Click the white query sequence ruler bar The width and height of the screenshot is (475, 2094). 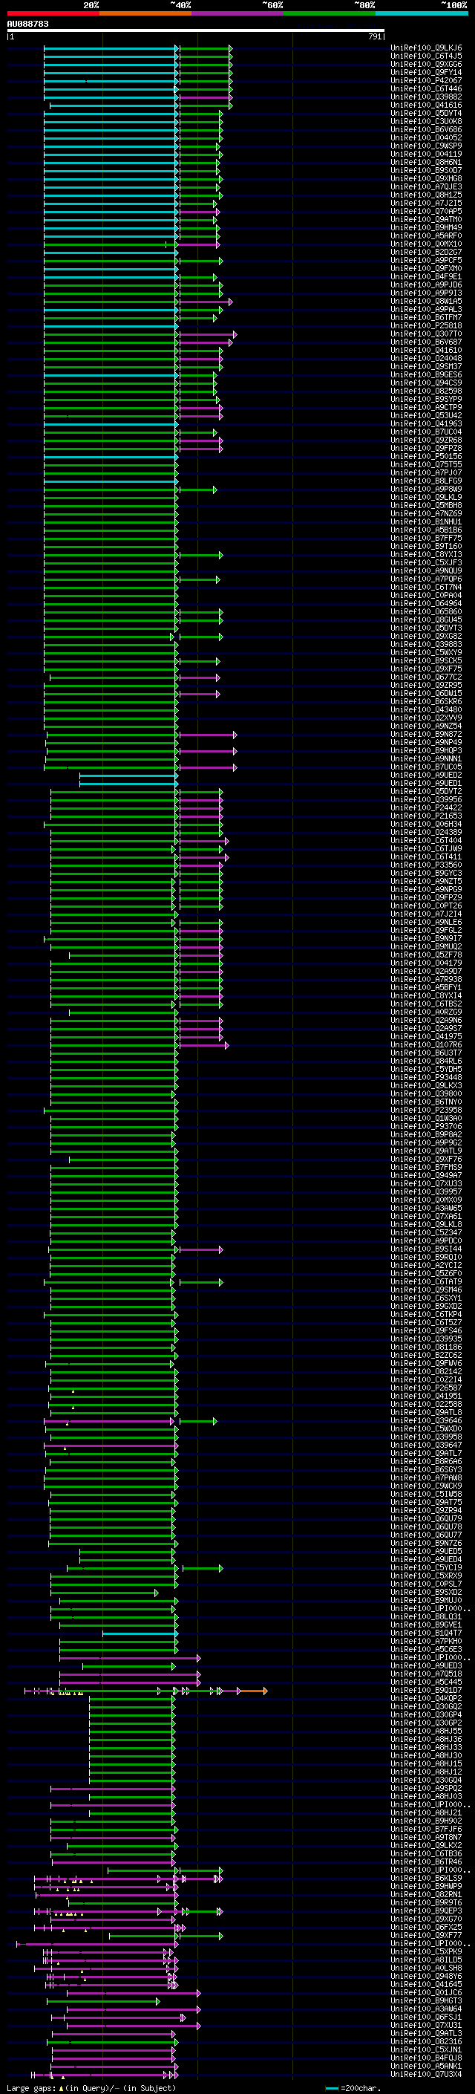pos(196,30)
